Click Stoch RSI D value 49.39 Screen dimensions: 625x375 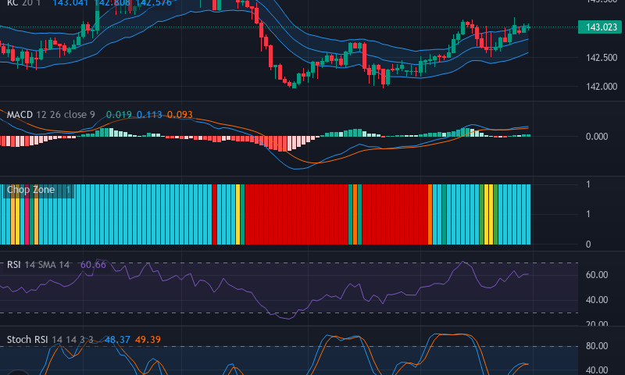(148, 340)
